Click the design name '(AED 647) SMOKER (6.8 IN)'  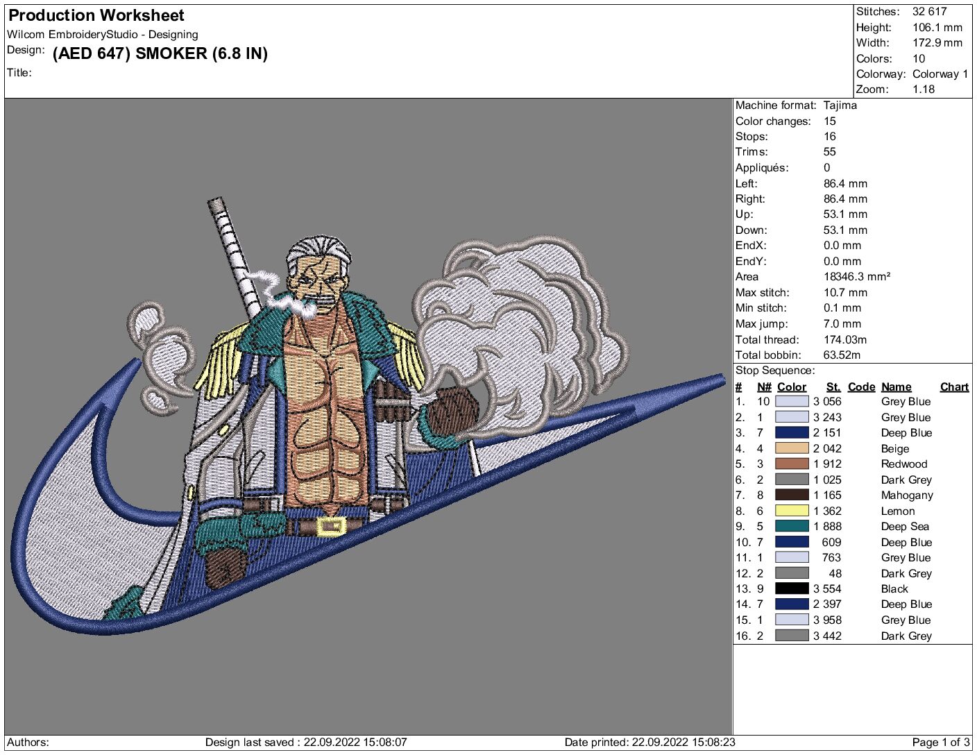pos(160,53)
